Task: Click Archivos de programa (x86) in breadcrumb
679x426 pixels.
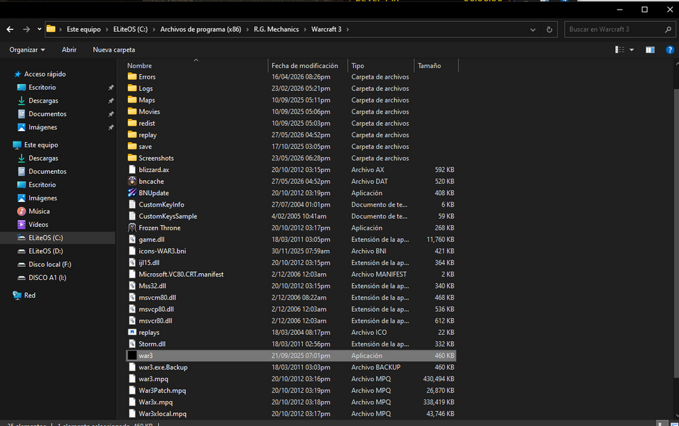Action: (200, 29)
